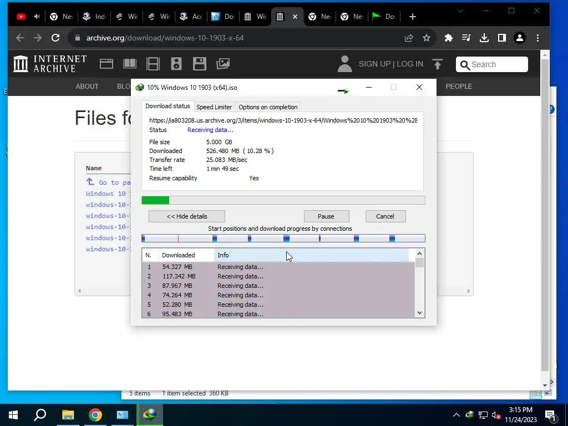Open Windows Start menu
The image size is (568, 426).
point(13,415)
